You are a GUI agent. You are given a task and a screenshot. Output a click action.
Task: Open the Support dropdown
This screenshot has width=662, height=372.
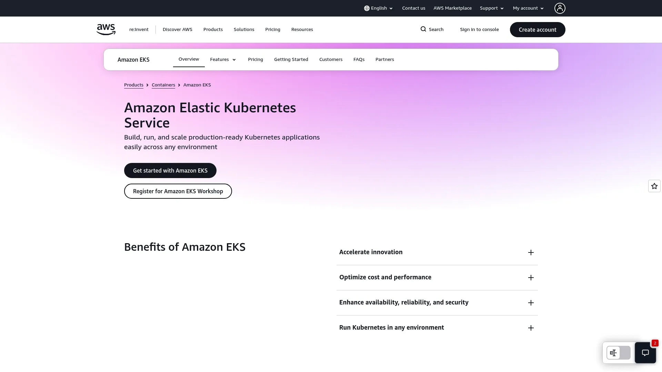(x=492, y=8)
